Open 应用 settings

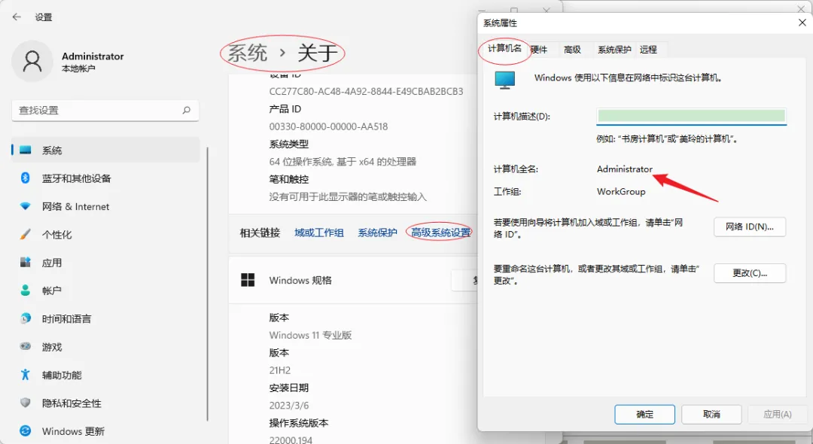tap(105, 263)
